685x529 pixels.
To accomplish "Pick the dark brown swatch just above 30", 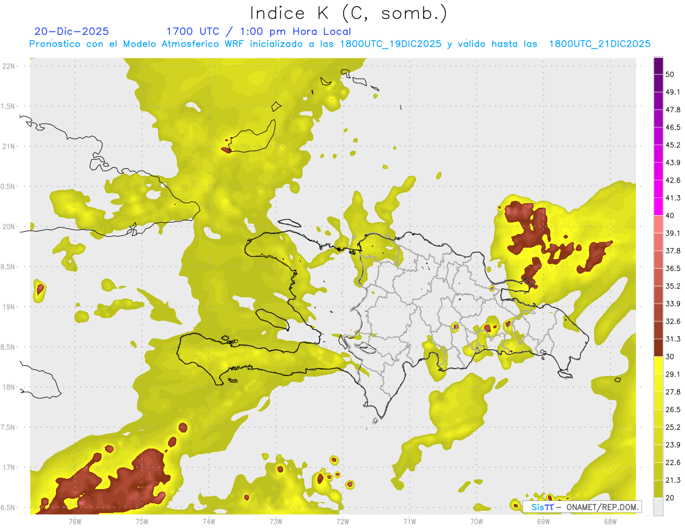I will click(658, 348).
